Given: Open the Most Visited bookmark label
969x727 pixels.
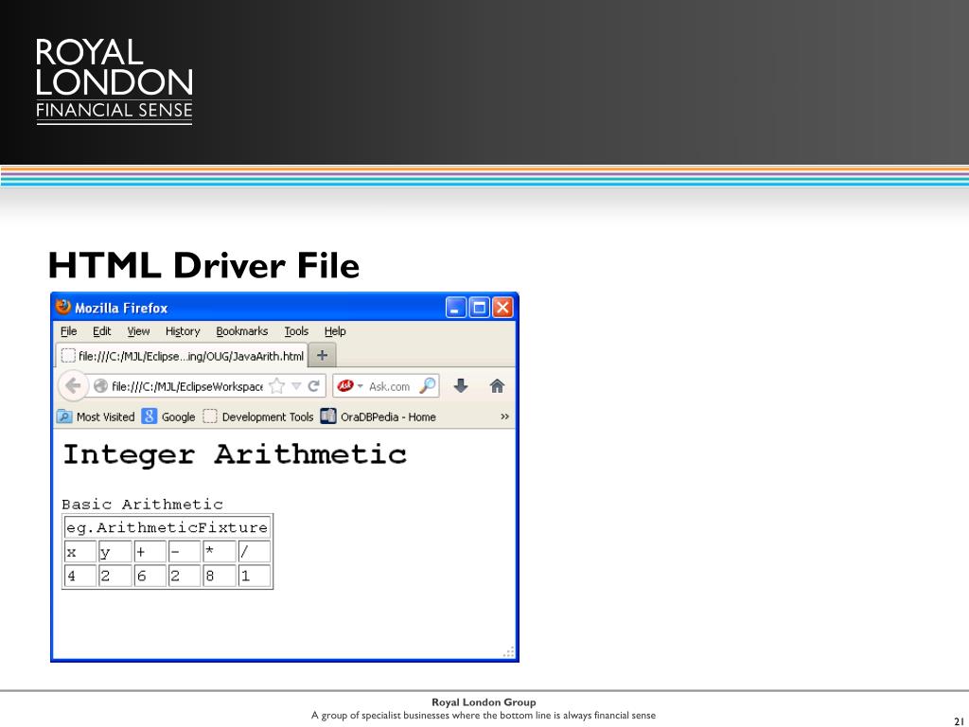Looking at the screenshot, I should pyautogui.click(x=106, y=417).
